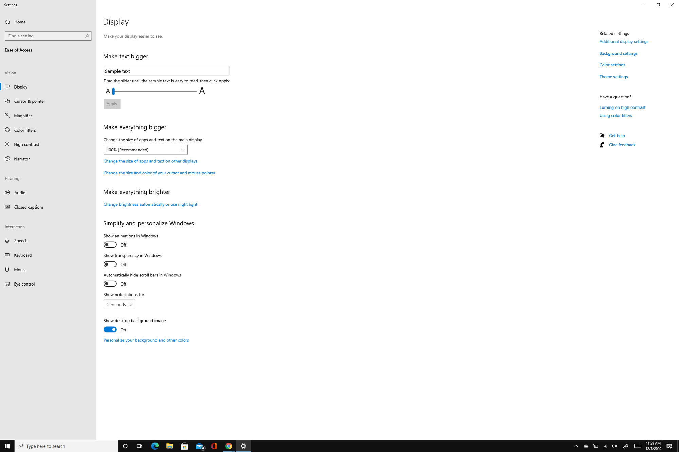The width and height of the screenshot is (679, 452).
Task: Open Additional display settings
Action: point(624,41)
